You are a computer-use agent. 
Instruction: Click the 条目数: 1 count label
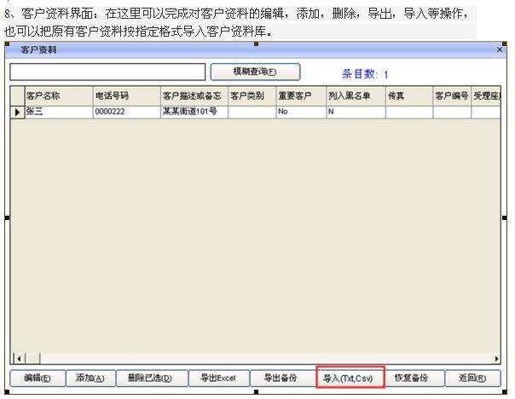365,74
